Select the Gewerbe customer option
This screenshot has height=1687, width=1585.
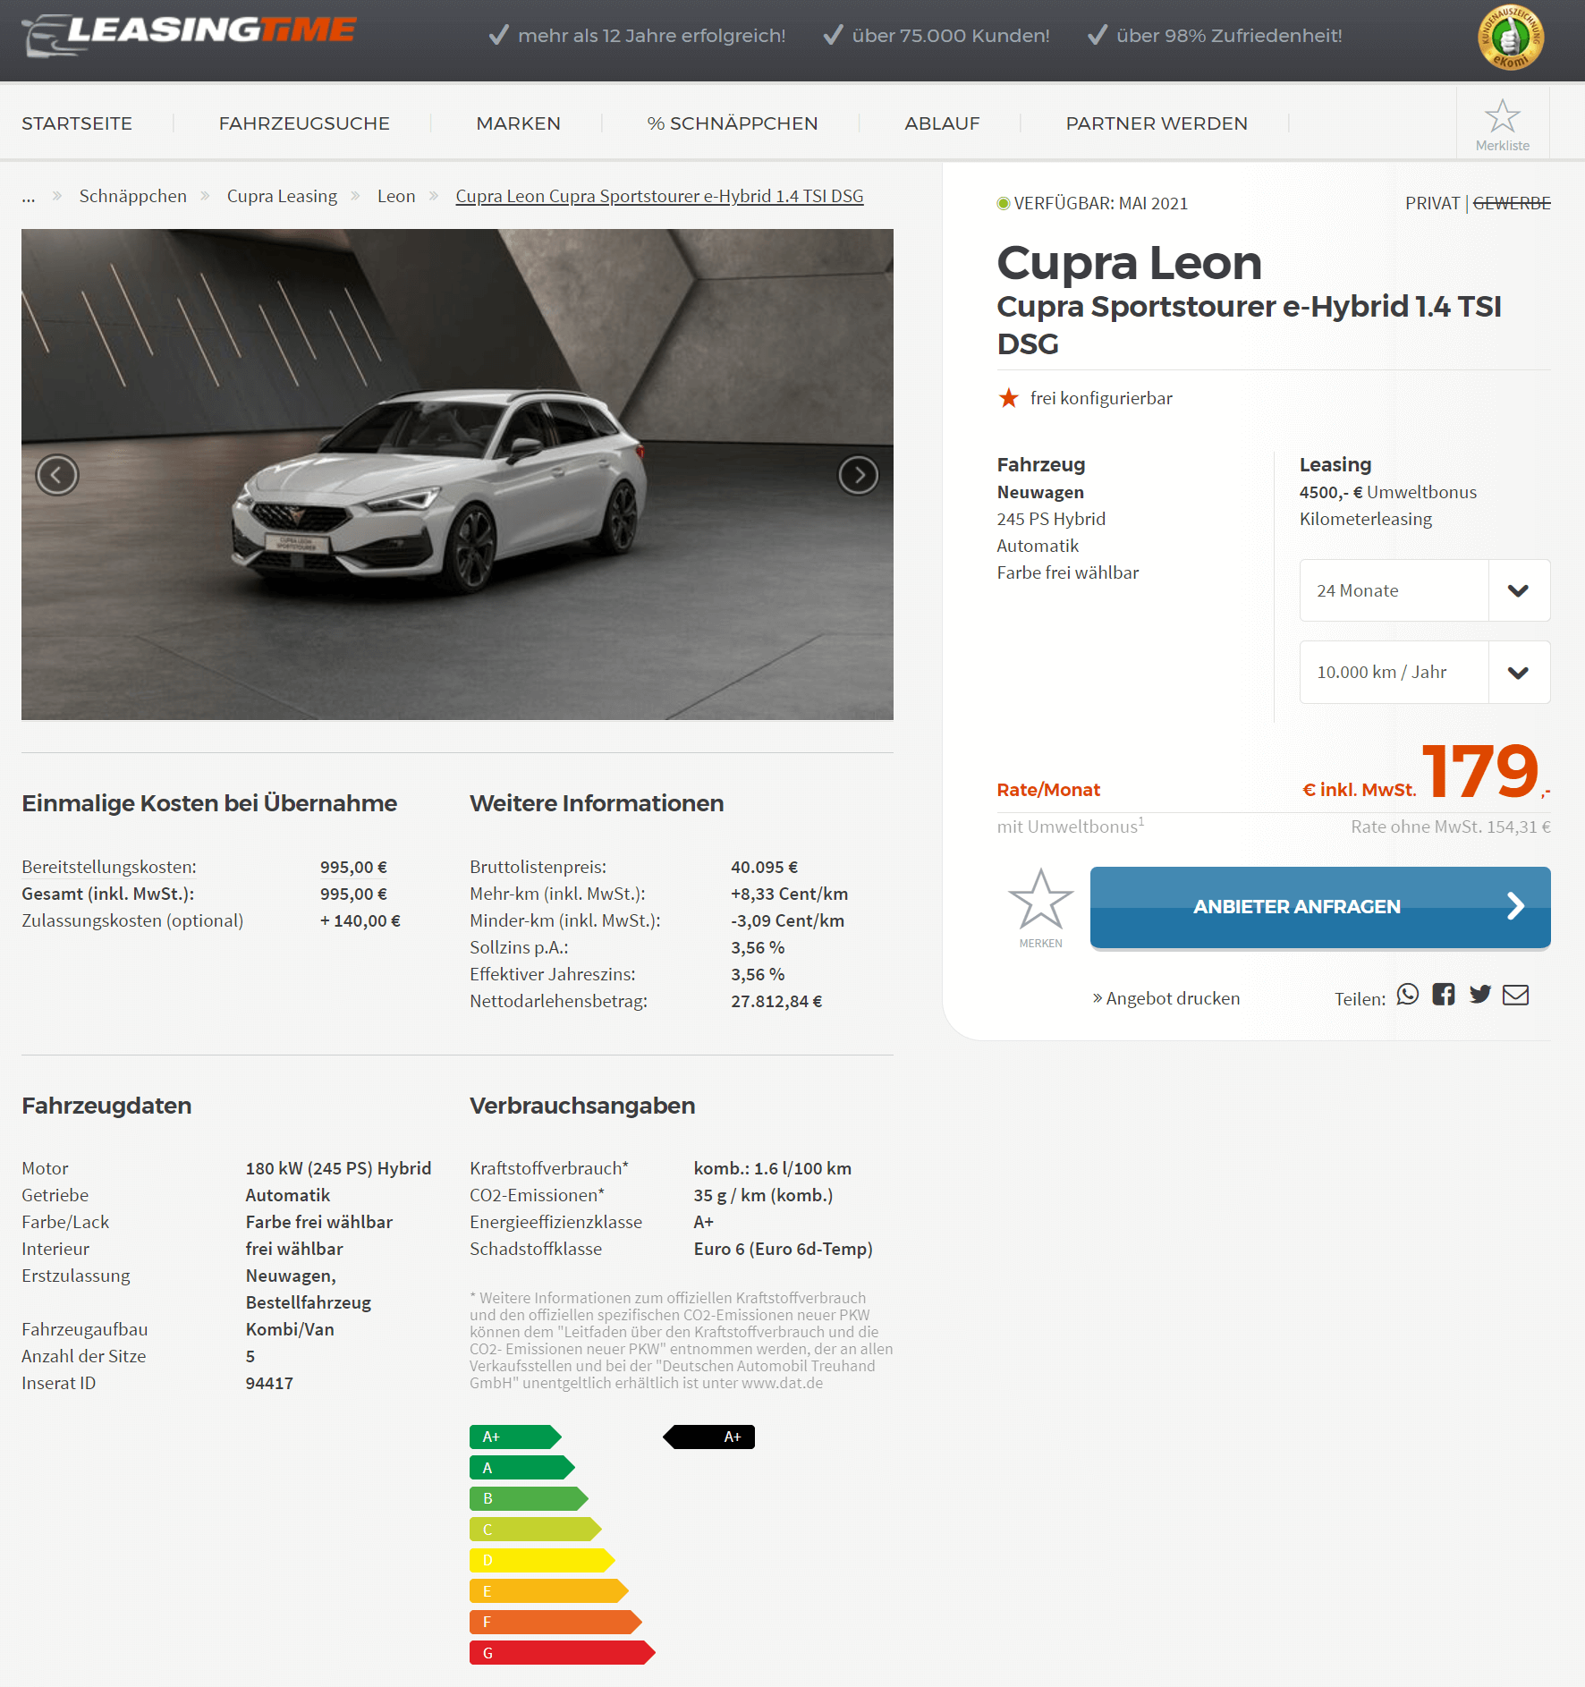point(1512,203)
